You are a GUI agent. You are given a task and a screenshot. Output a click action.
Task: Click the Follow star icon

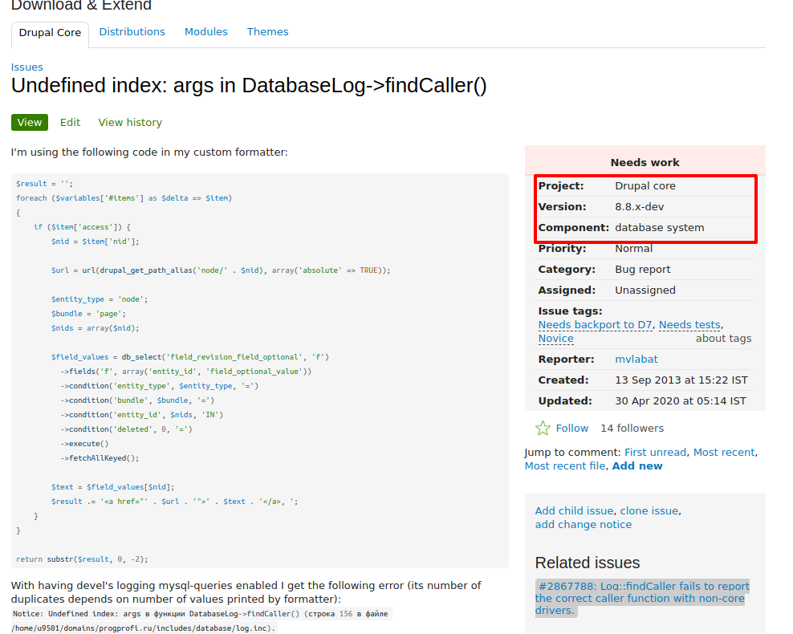click(543, 429)
